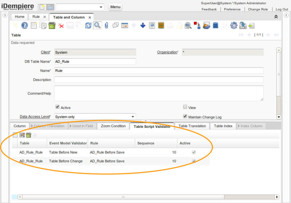This screenshot has width=291, height=203.
Task: Click the Log Out link
Action: (x=282, y=9)
